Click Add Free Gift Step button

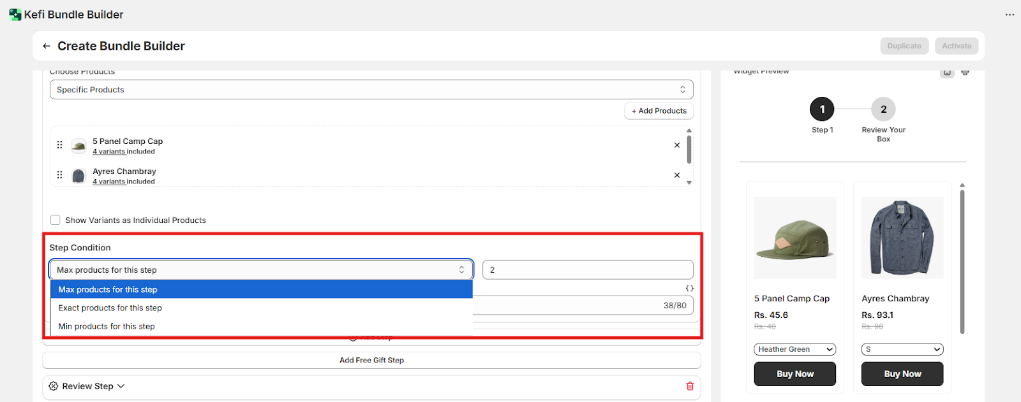(x=371, y=360)
